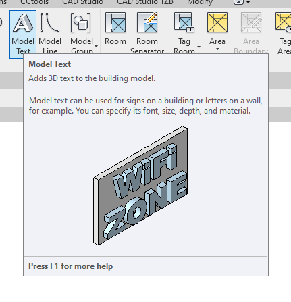Switch to the CAD Studio T2B tab
291x302 pixels.
click(145, 3)
